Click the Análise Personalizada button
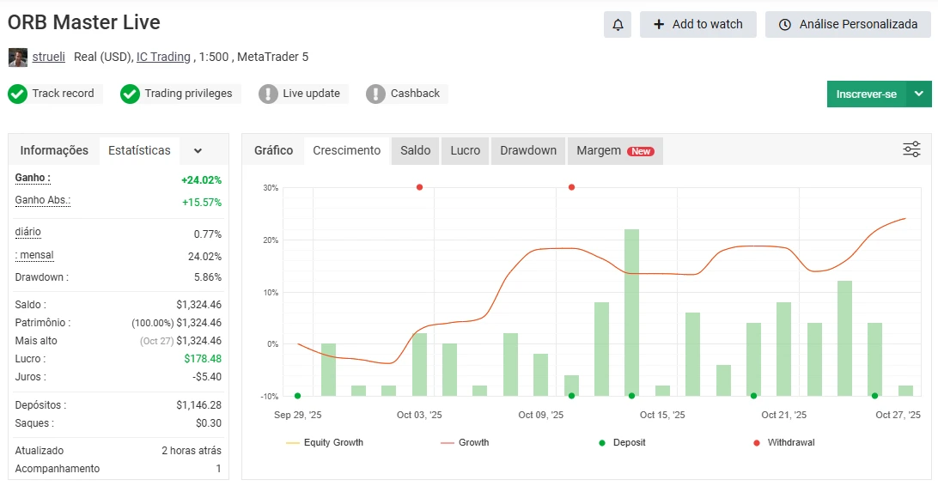 click(848, 25)
